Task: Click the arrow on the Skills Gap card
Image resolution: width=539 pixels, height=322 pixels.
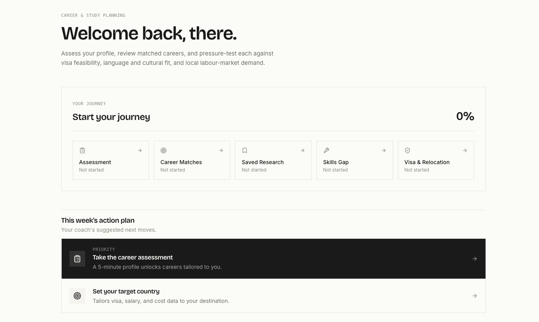Action: point(384,150)
